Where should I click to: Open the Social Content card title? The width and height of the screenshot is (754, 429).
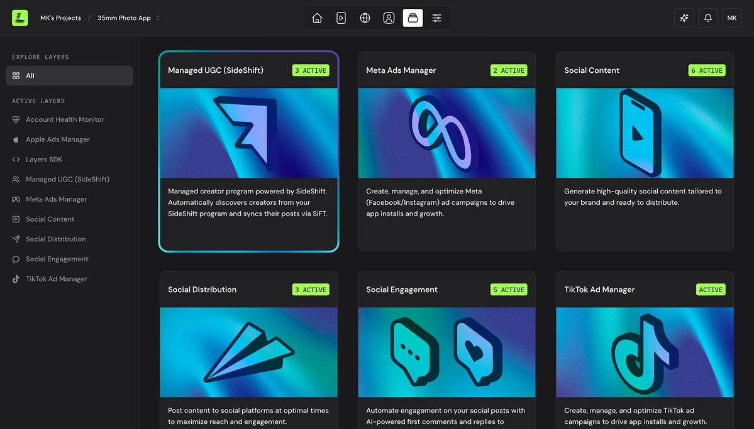[592, 70]
